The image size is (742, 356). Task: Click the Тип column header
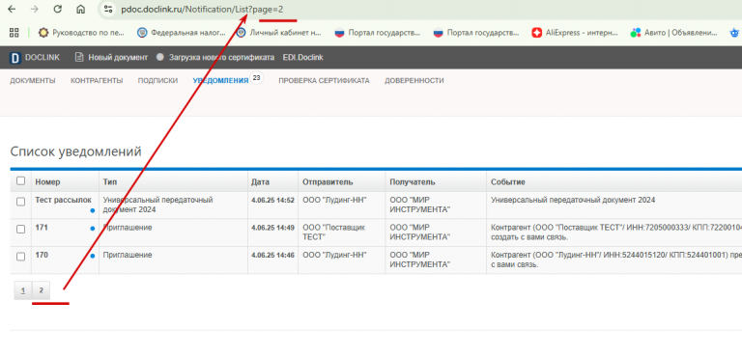coord(110,182)
